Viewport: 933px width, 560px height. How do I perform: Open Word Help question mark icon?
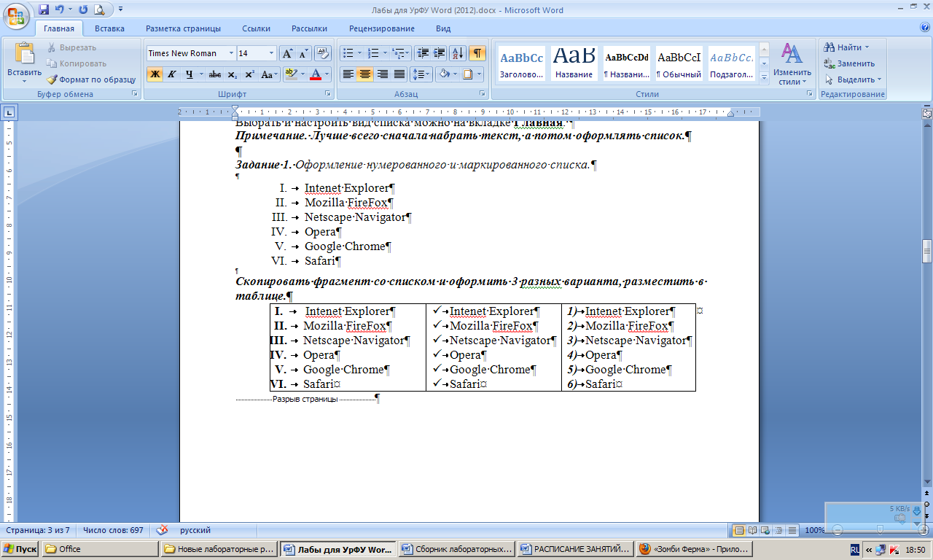tap(925, 28)
